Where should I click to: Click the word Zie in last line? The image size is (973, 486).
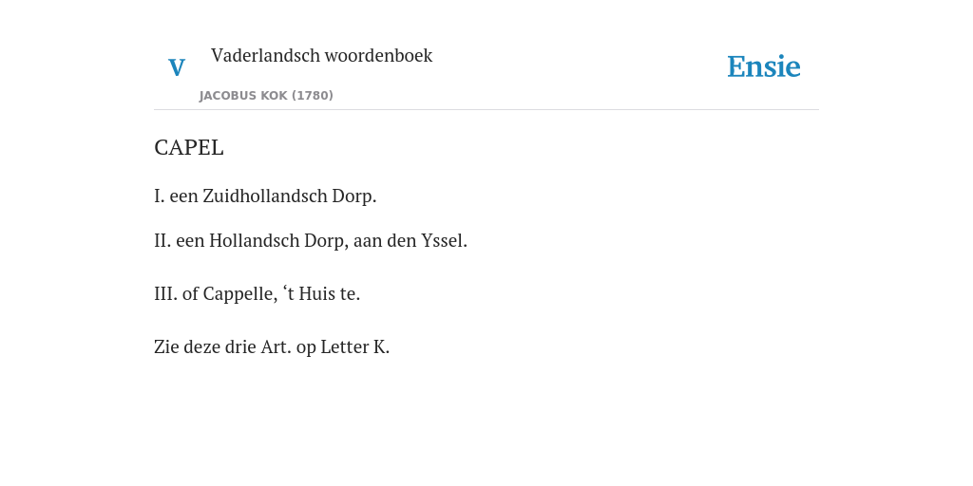[x=166, y=347]
